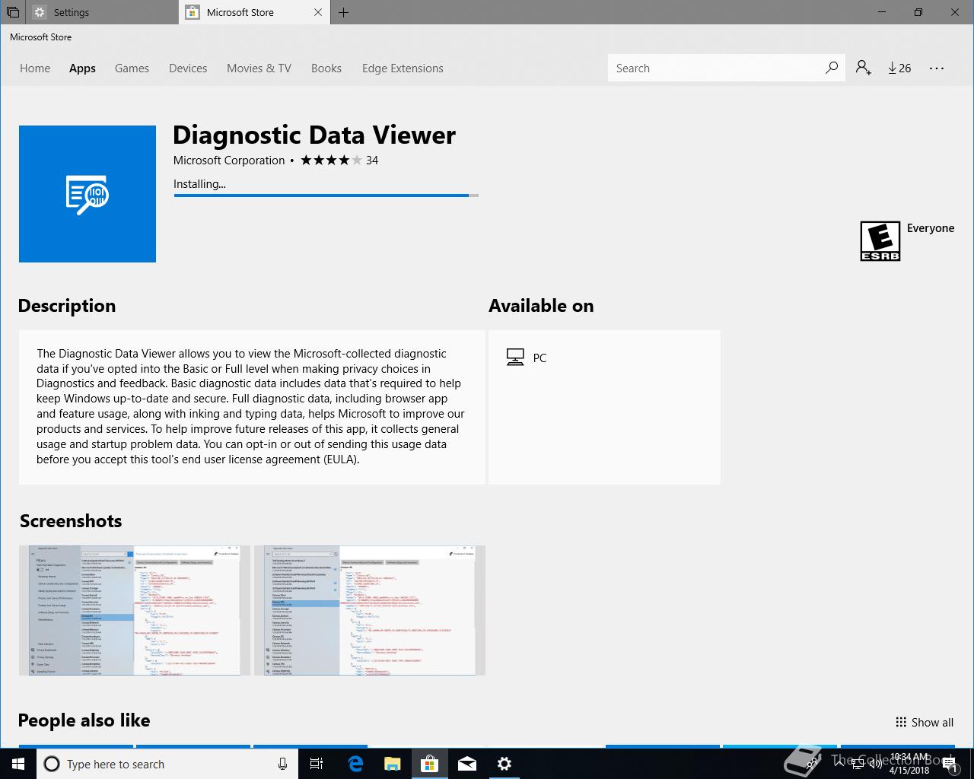Click the Description heading
This screenshot has height=779, width=974.
tap(67, 306)
